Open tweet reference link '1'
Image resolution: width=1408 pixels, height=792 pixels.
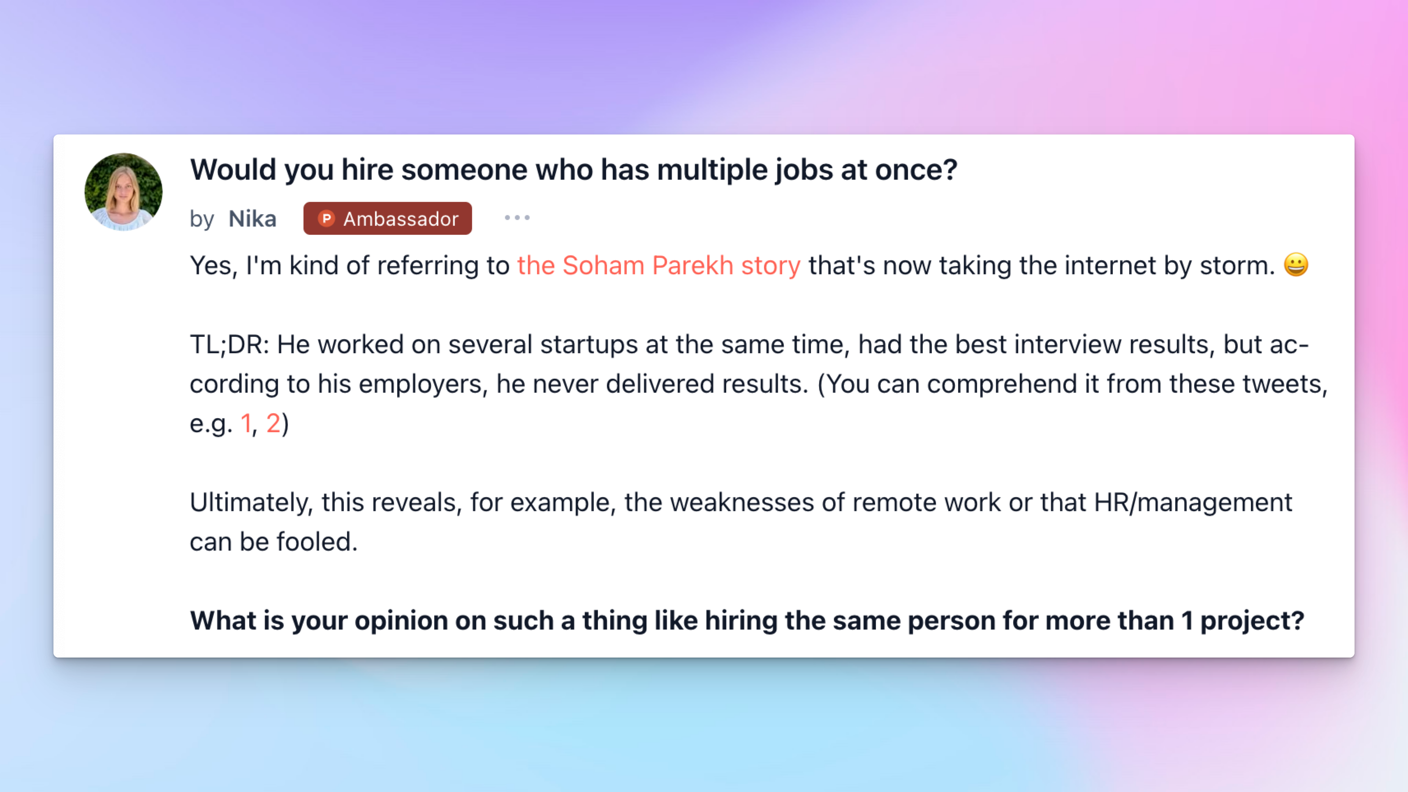[246, 424]
